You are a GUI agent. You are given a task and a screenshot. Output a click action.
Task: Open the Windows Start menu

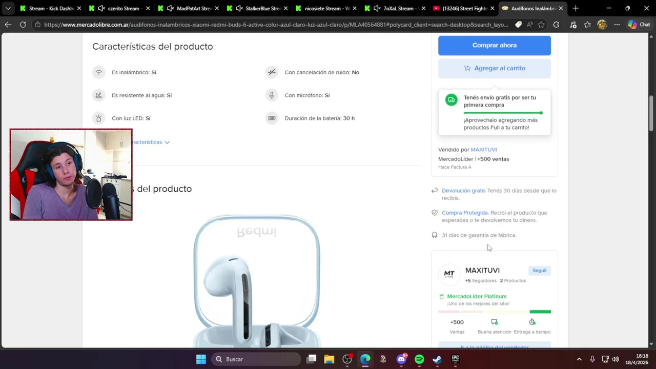click(x=201, y=359)
